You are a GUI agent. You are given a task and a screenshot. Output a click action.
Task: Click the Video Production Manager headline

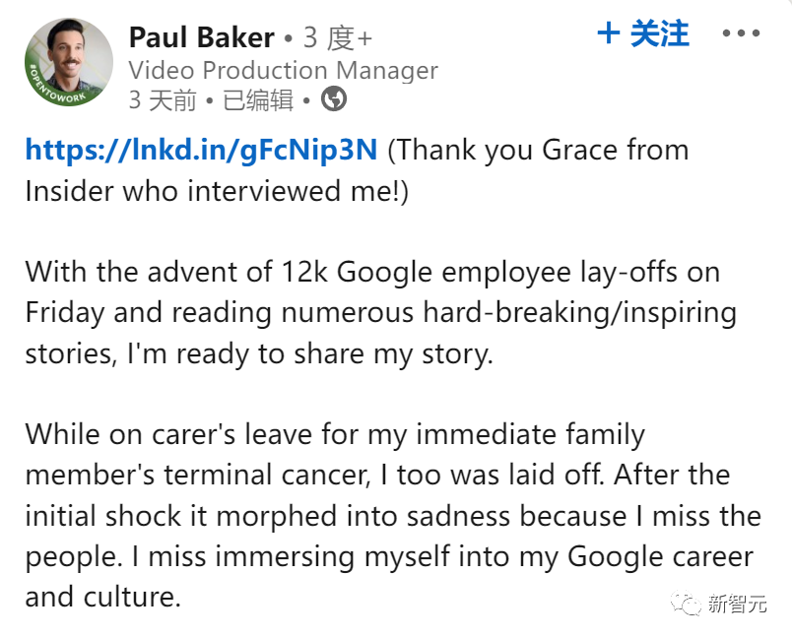click(x=284, y=70)
